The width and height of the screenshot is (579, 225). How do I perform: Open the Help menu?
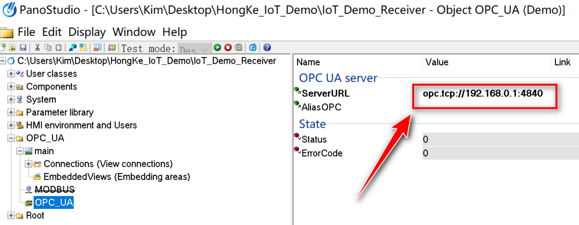[175, 32]
